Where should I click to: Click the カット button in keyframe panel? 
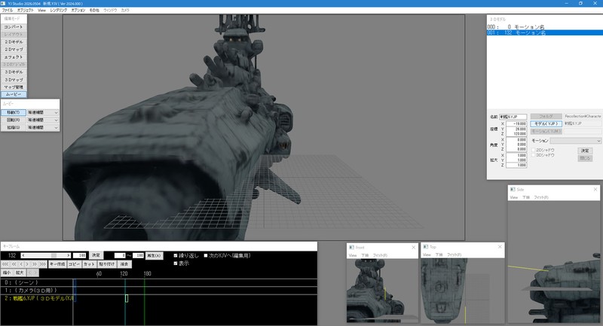(x=89, y=264)
